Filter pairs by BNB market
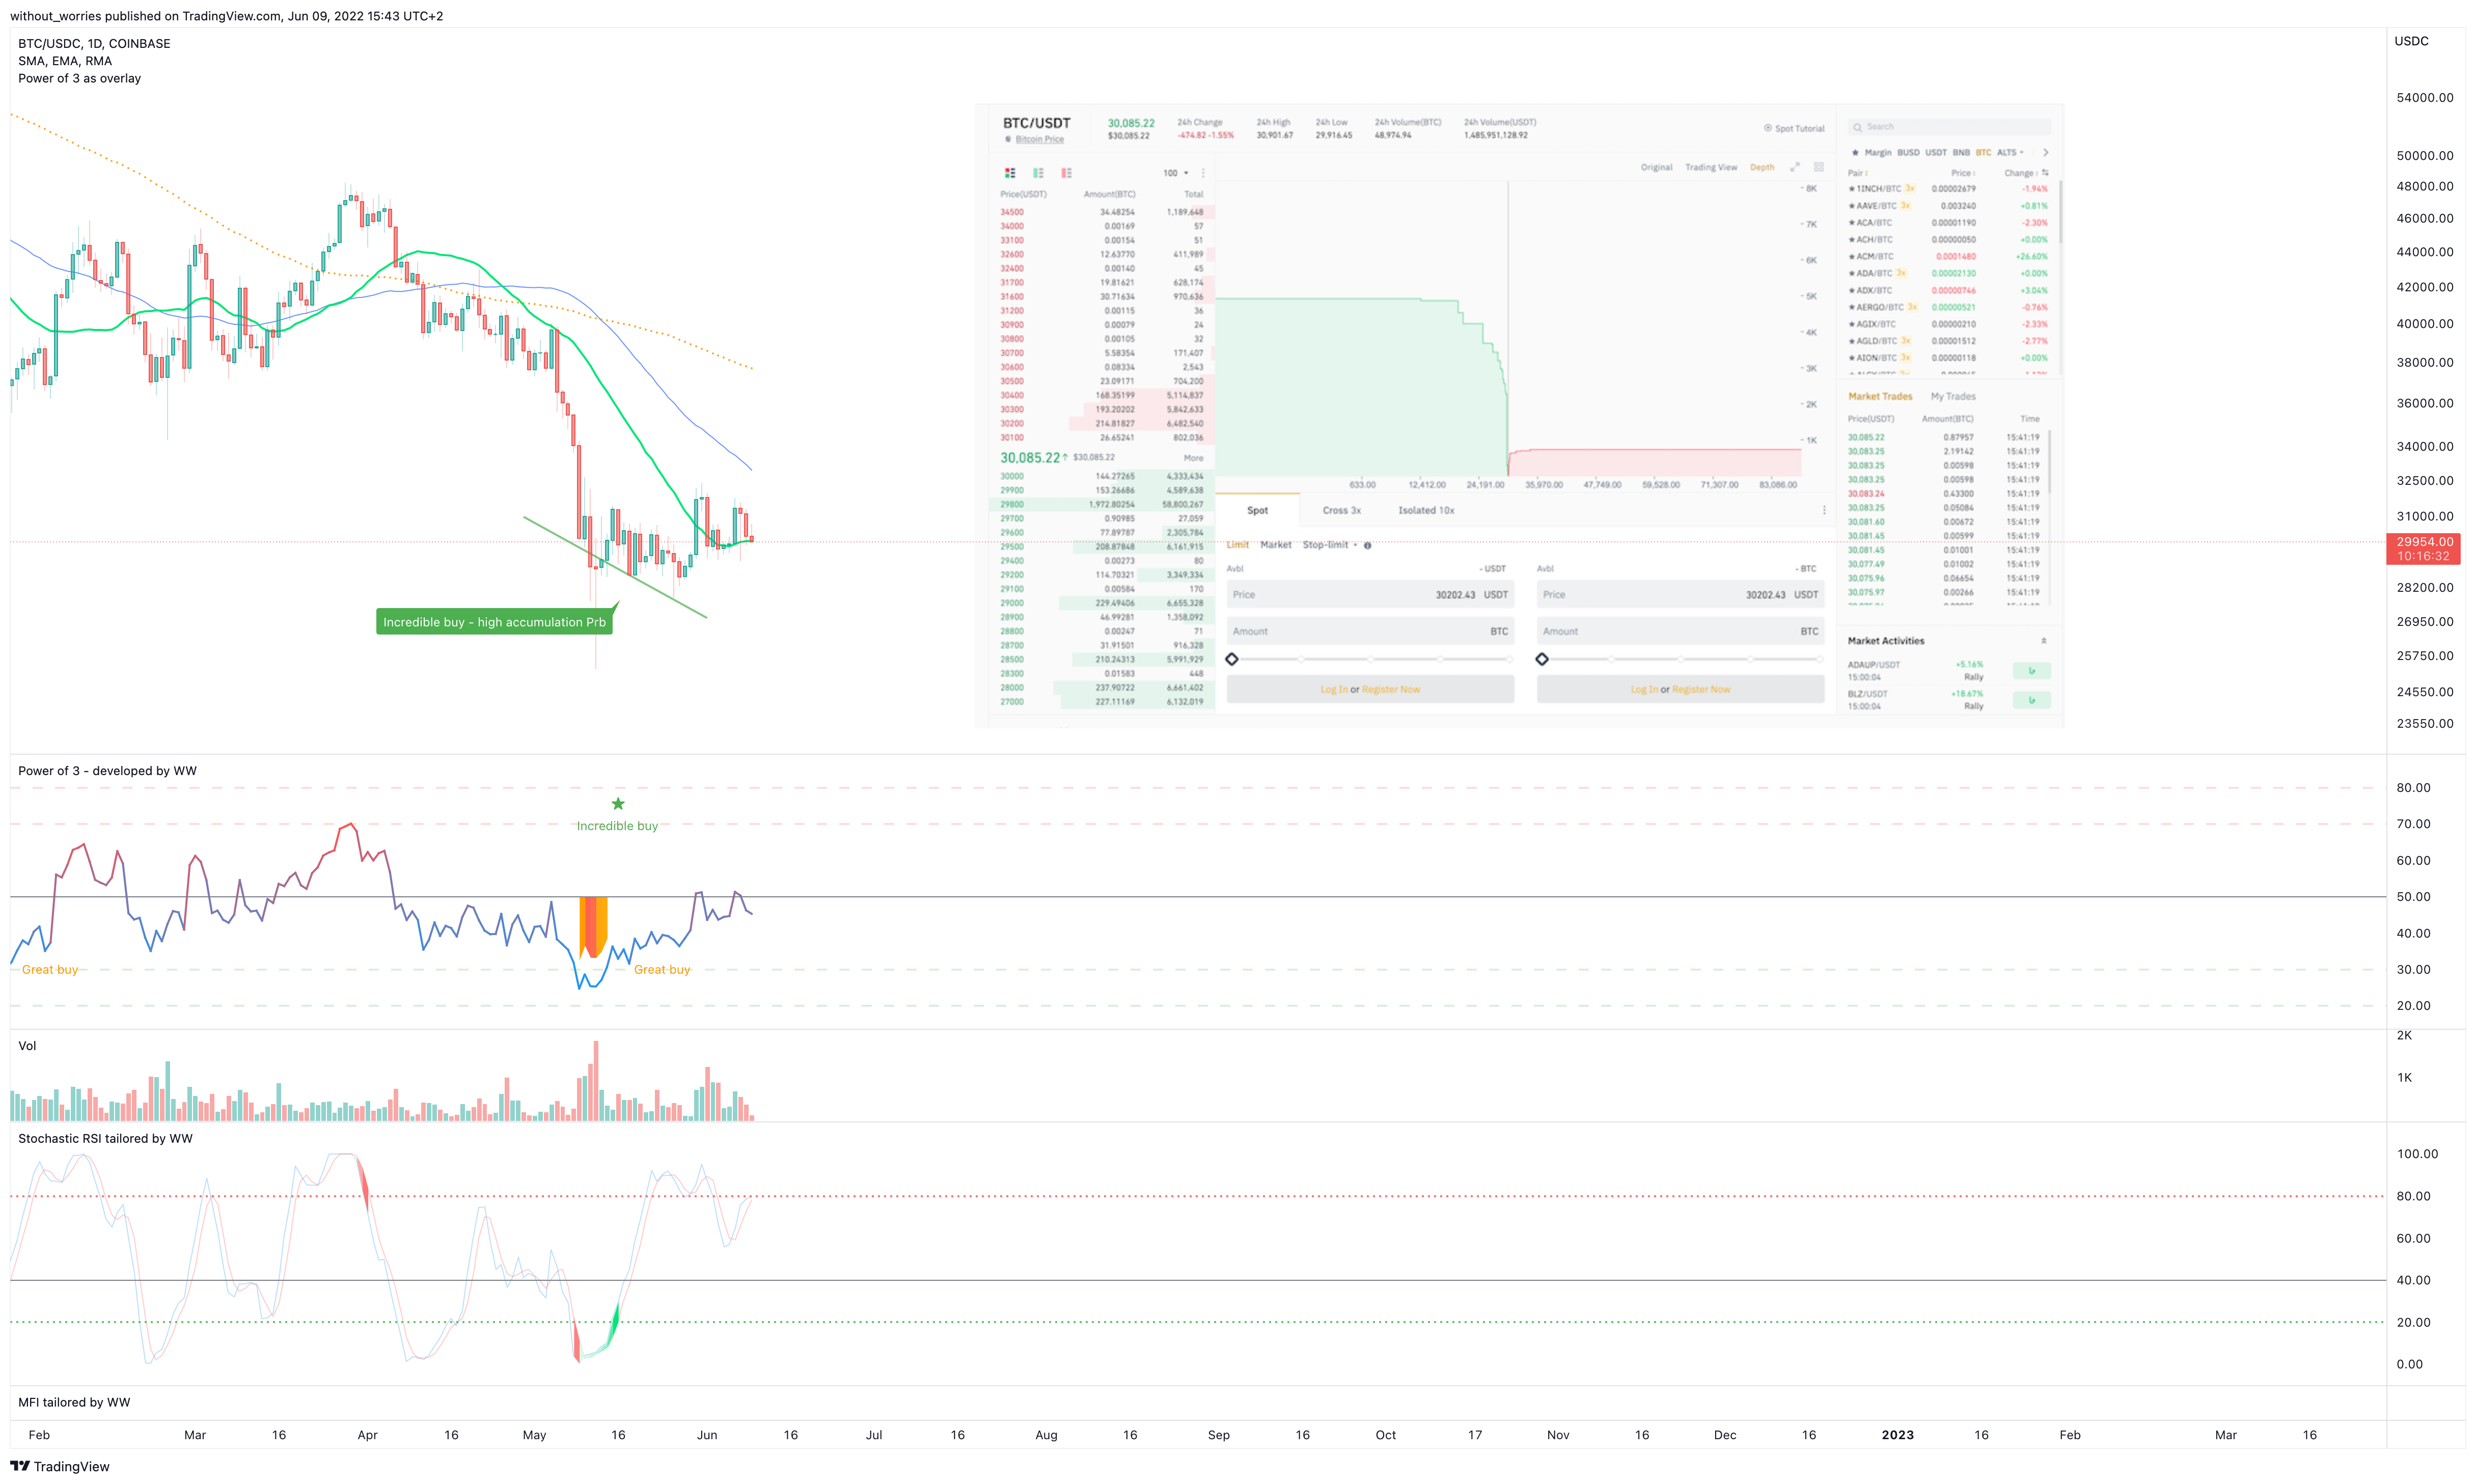Viewport: 2476px width, 1484px height. 1961,153
